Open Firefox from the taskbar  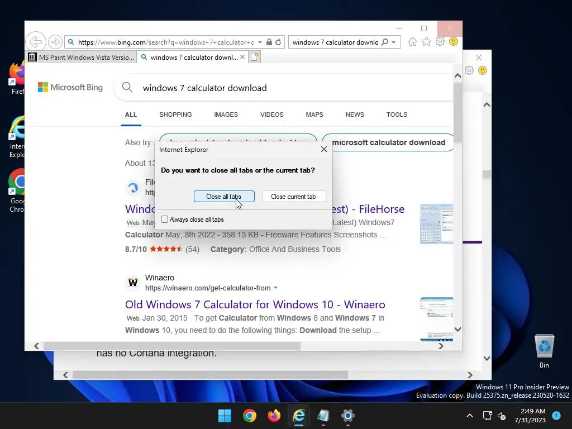(274, 416)
